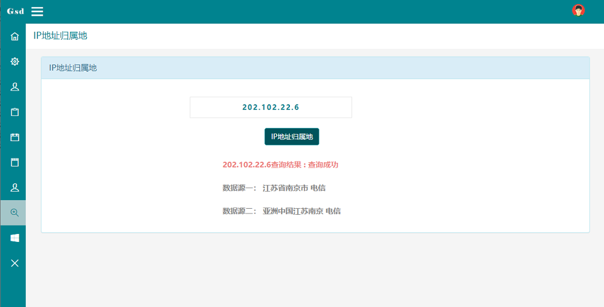Click the red 查询结果：查询成功 message
Viewport: 604px width, 307px height.
coord(280,165)
